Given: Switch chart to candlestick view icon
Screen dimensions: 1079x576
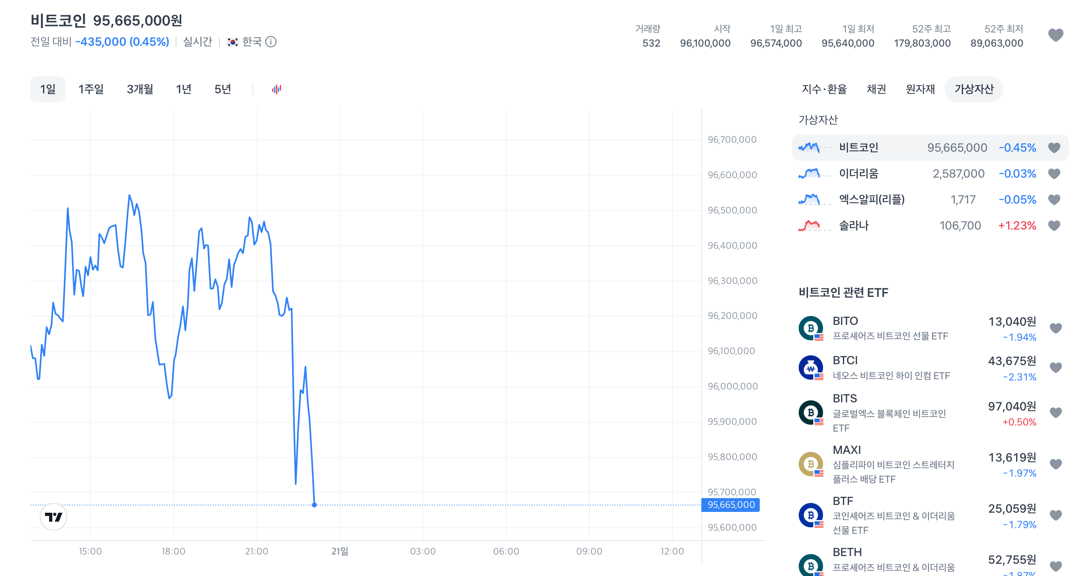Looking at the screenshot, I should tap(277, 89).
